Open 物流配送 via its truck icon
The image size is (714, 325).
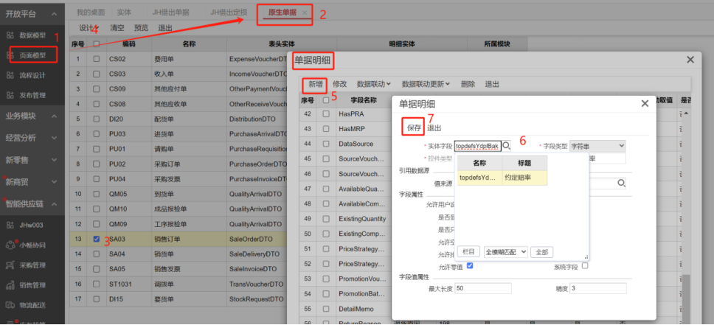coord(10,304)
